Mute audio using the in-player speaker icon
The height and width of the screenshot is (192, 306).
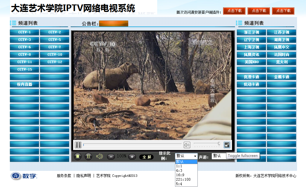point(187,145)
